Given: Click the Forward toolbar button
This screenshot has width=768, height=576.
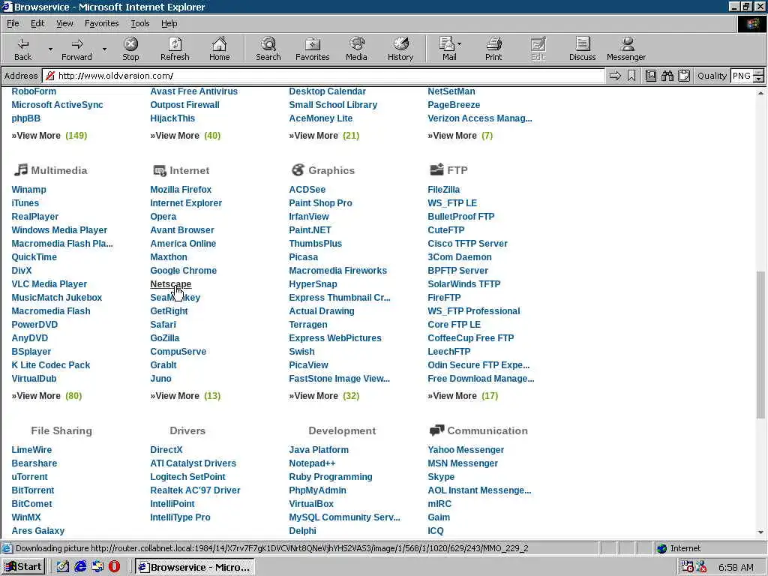Looking at the screenshot, I should click(77, 49).
